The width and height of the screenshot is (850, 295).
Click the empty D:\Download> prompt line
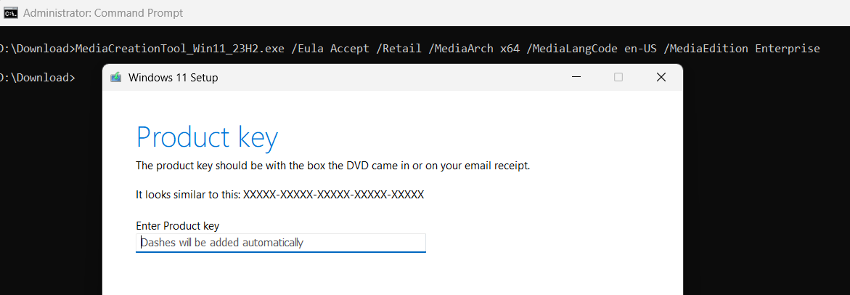(x=38, y=78)
